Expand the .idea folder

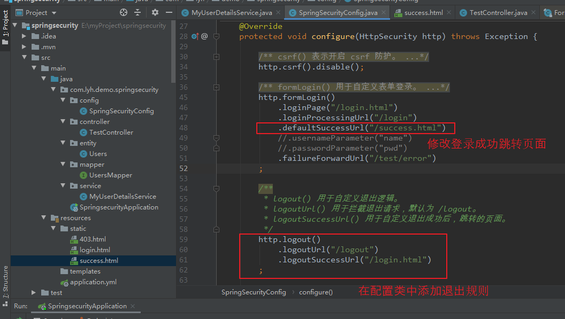(24, 36)
